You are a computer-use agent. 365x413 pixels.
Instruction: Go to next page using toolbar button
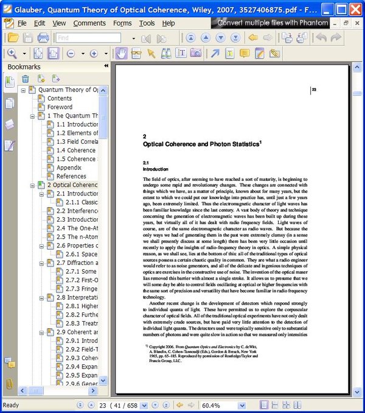tap(221, 38)
